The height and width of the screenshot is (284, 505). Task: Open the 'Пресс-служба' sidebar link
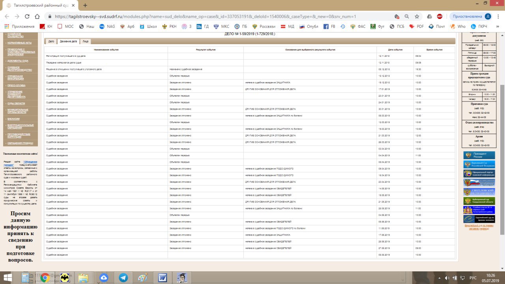pos(16,85)
